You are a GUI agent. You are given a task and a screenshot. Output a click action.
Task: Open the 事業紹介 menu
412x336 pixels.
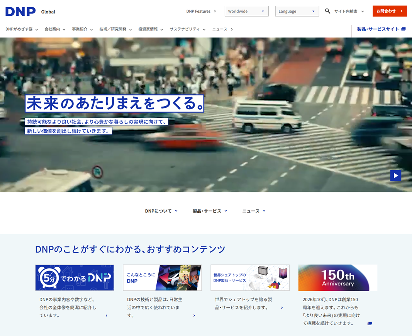(82, 29)
